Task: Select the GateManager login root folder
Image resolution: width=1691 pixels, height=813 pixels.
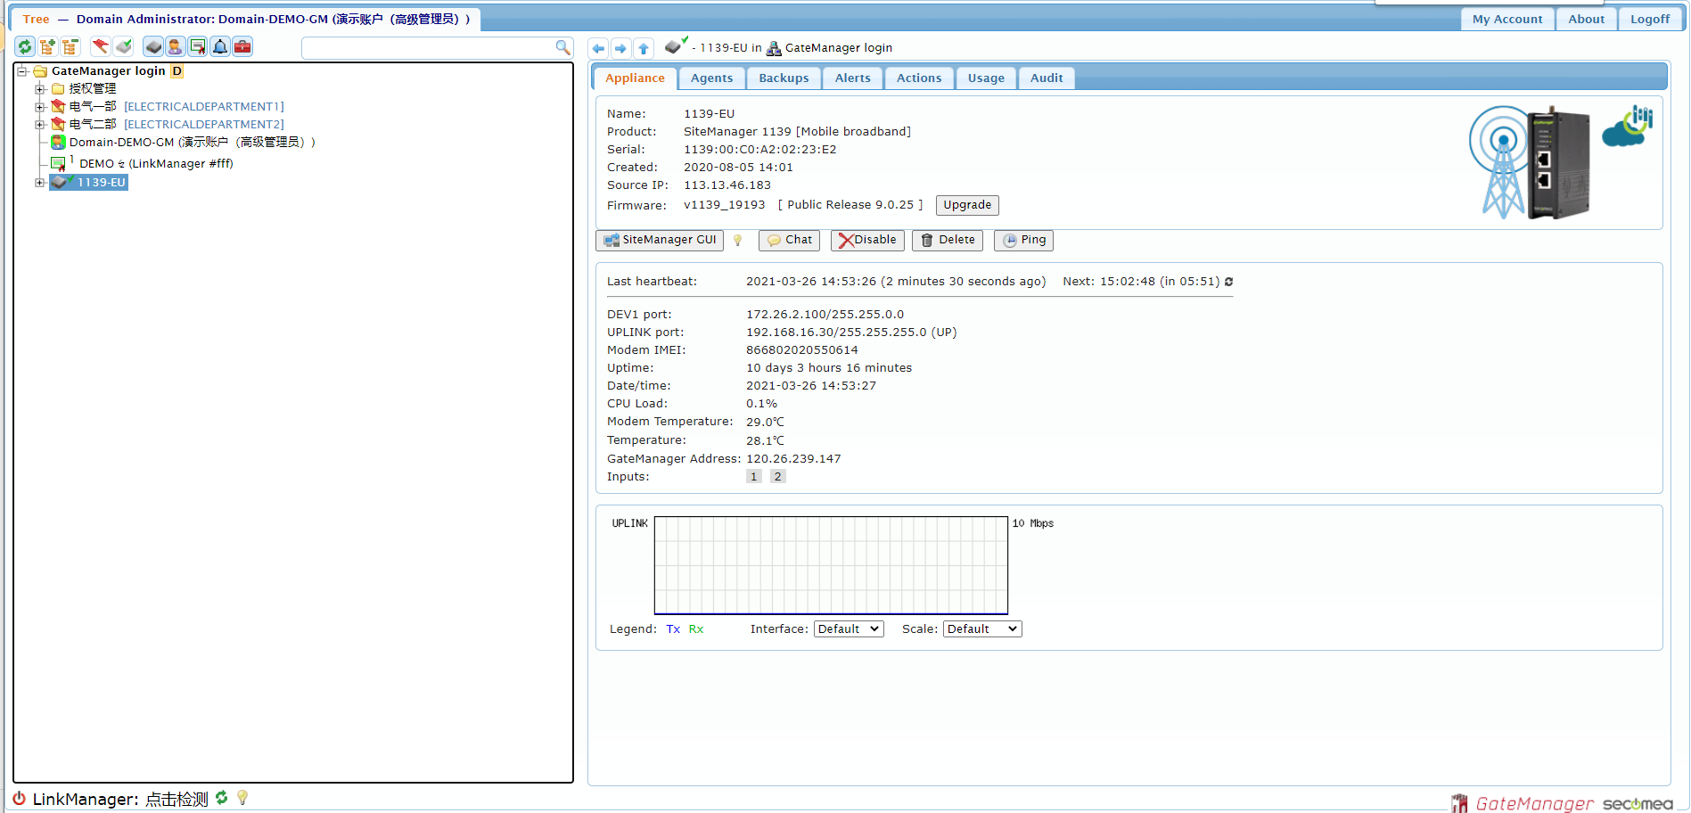Action: tap(108, 71)
